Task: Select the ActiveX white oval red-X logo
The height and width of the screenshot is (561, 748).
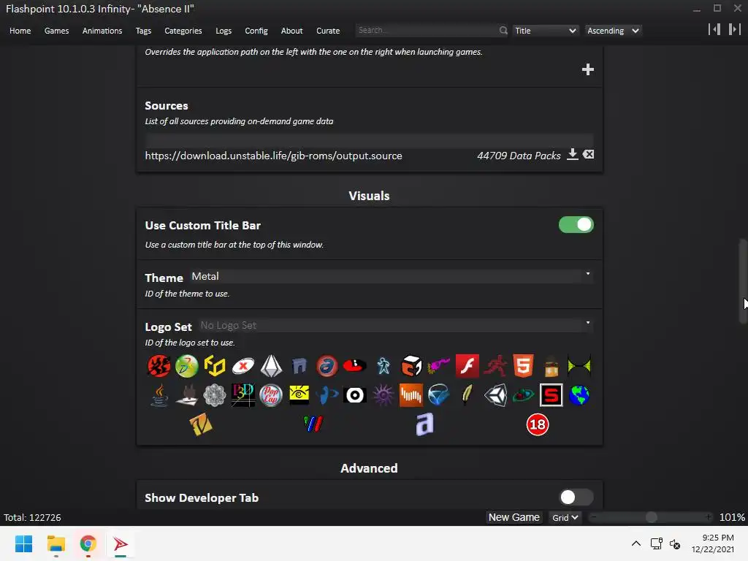Action: (x=243, y=367)
